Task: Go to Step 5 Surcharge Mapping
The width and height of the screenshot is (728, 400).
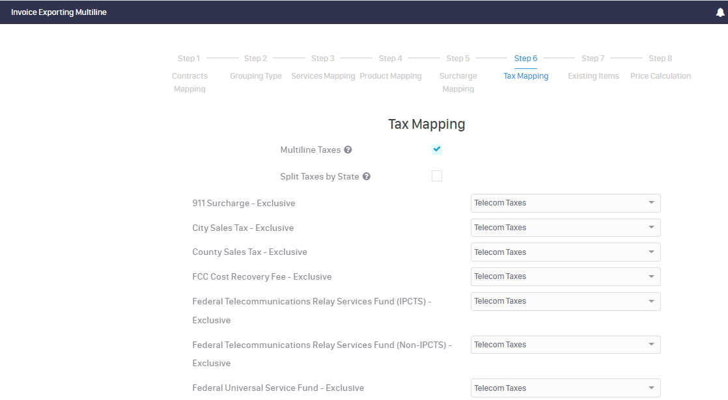Action: tap(458, 59)
